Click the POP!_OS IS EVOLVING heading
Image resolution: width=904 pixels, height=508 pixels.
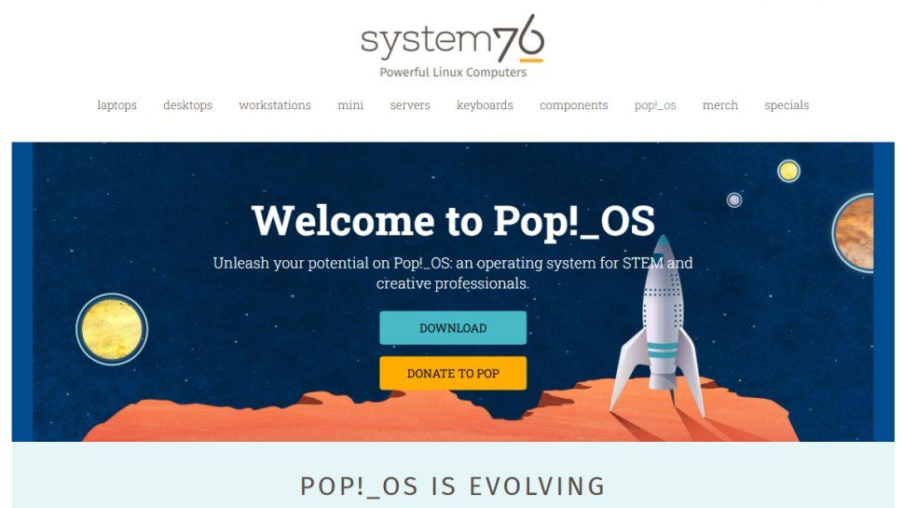coord(453,486)
